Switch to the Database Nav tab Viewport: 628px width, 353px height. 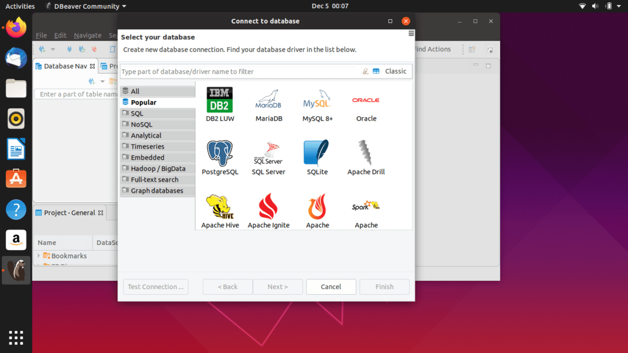[61, 66]
